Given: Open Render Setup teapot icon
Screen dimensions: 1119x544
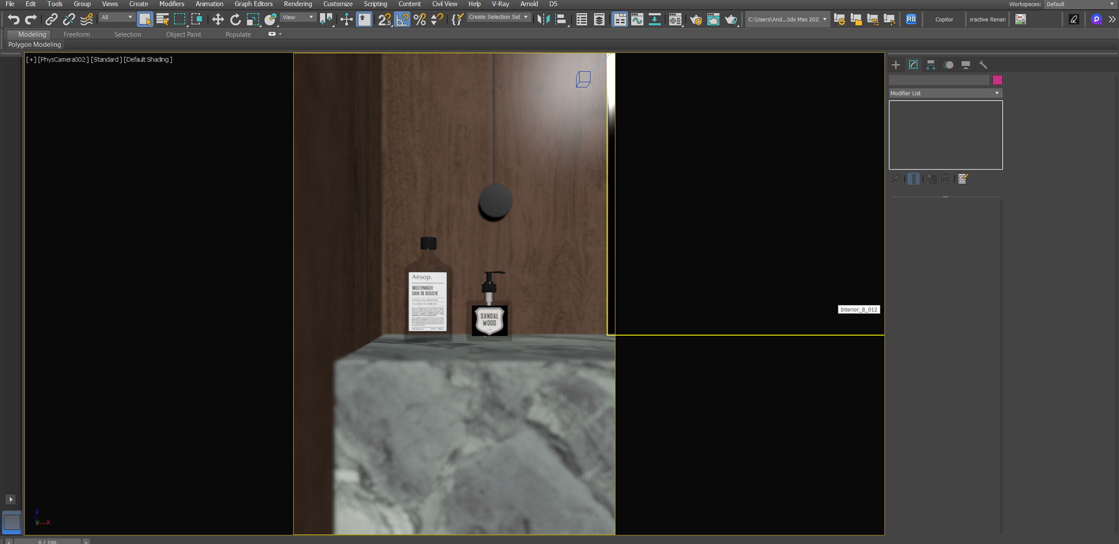Looking at the screenshot, I should (695, 19).
